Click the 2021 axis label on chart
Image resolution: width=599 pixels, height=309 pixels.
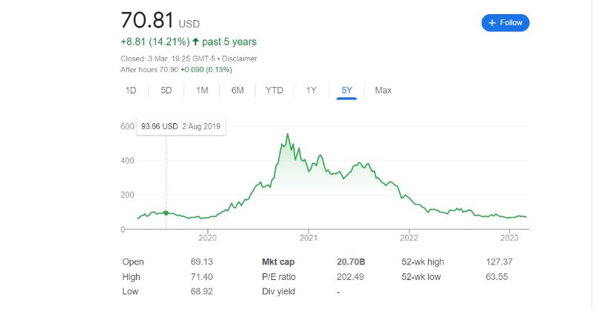click(308, 238)
